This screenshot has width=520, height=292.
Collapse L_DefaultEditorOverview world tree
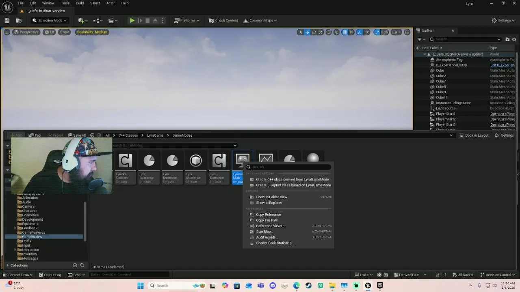(x=425, y=54)
